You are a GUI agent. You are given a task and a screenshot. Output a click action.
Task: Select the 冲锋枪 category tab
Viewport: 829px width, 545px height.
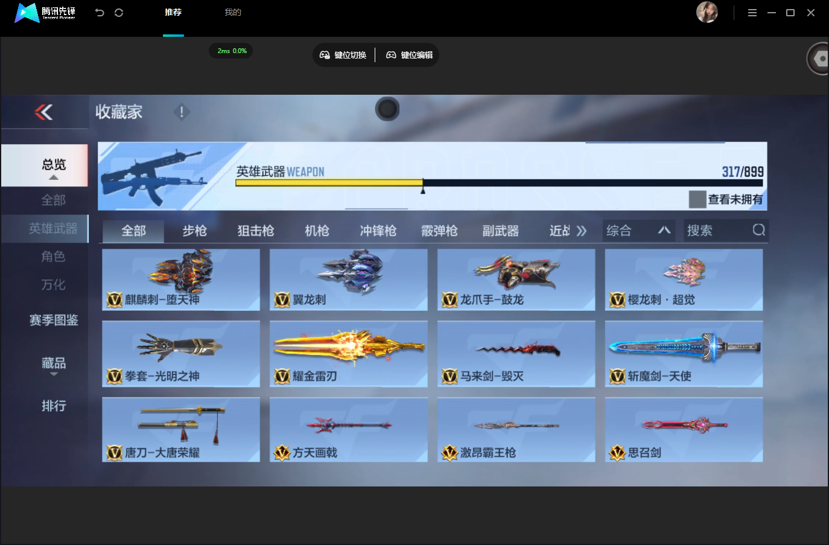[378, 231]
